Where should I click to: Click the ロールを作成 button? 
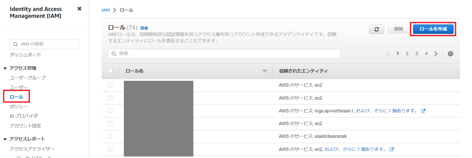tap(433, 29)
